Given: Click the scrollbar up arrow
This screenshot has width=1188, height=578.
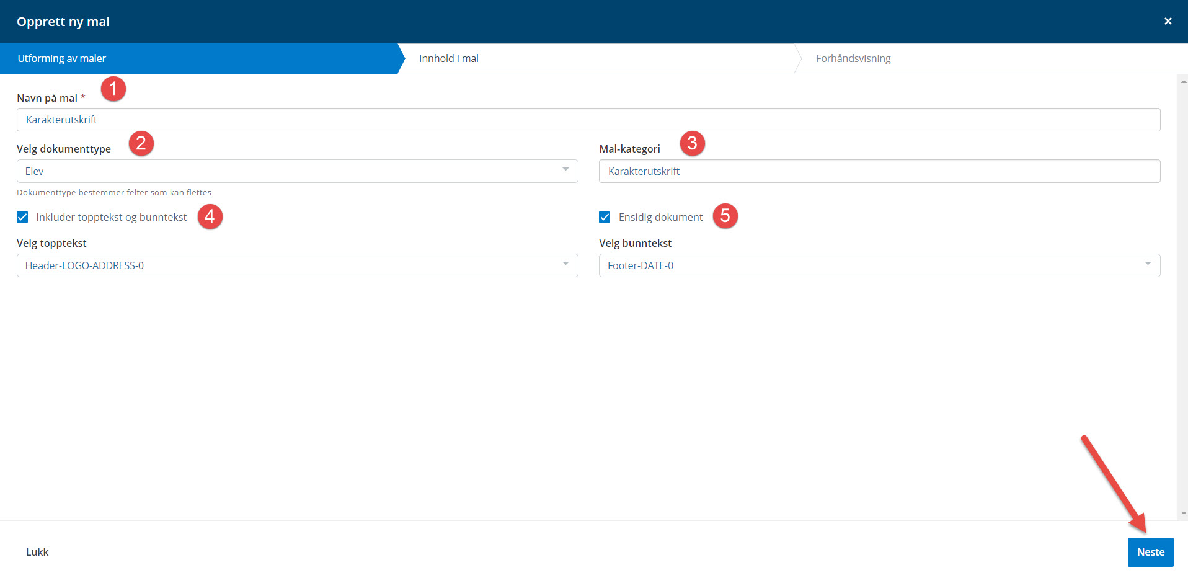Looking at the screenshot, I should [x=1183, y=81].
